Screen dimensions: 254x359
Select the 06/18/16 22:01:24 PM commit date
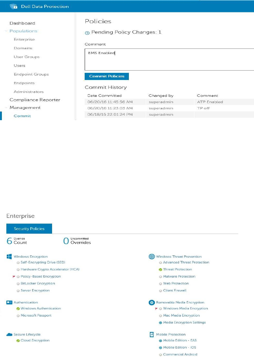pos(110,115)
